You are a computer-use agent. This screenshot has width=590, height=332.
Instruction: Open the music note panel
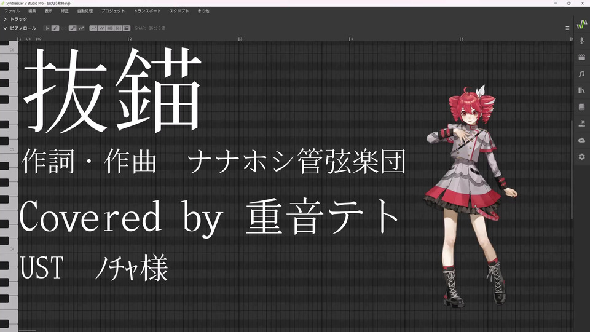coord(582,74)
